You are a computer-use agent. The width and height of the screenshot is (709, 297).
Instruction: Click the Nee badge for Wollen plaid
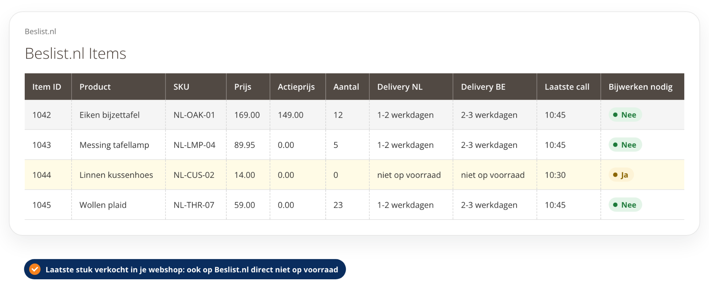pos(625,205)
